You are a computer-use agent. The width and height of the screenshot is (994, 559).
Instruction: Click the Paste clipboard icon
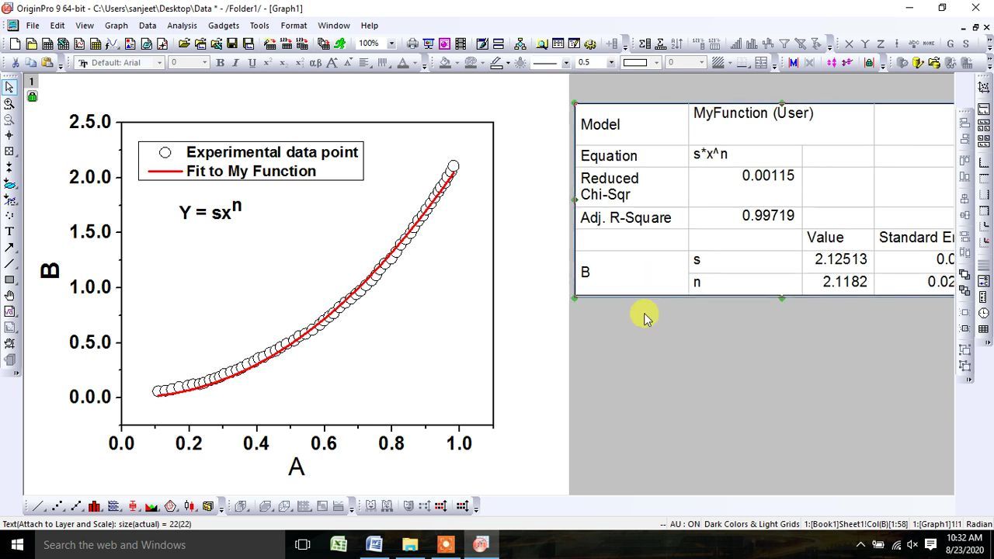pyautogui.click(x=47, y=62)
